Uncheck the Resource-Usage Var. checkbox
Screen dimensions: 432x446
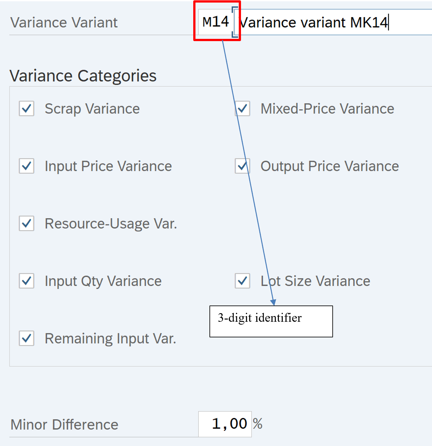[26, 223]
